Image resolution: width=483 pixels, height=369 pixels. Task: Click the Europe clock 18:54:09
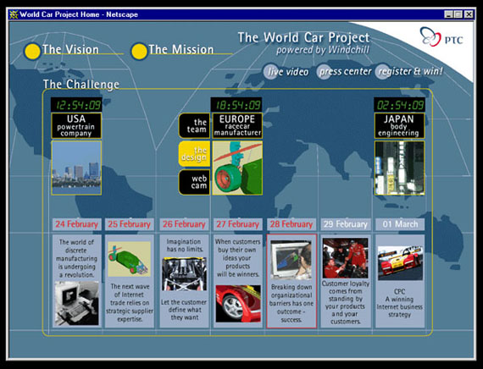coord(236,105)
